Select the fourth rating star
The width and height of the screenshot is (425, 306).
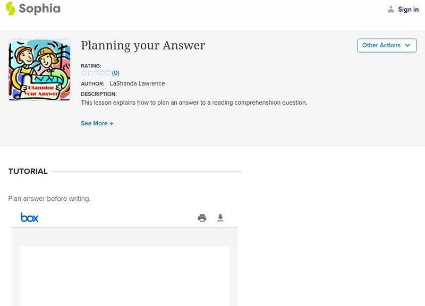click(x=103, y=73)
